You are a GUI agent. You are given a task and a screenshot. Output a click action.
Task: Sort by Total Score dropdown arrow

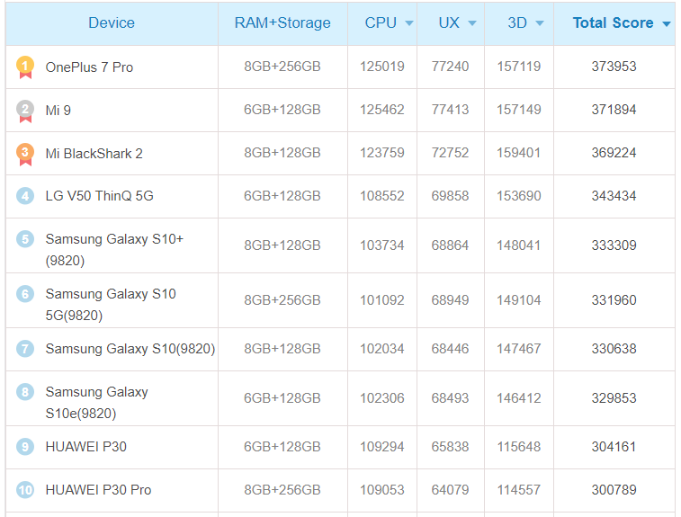[667, 24]
